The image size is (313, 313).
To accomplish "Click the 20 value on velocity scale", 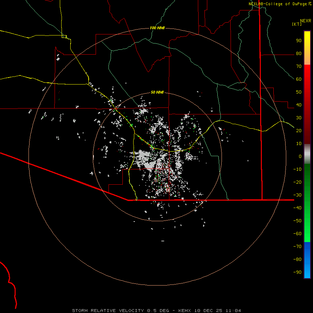I will click(299, 131).
